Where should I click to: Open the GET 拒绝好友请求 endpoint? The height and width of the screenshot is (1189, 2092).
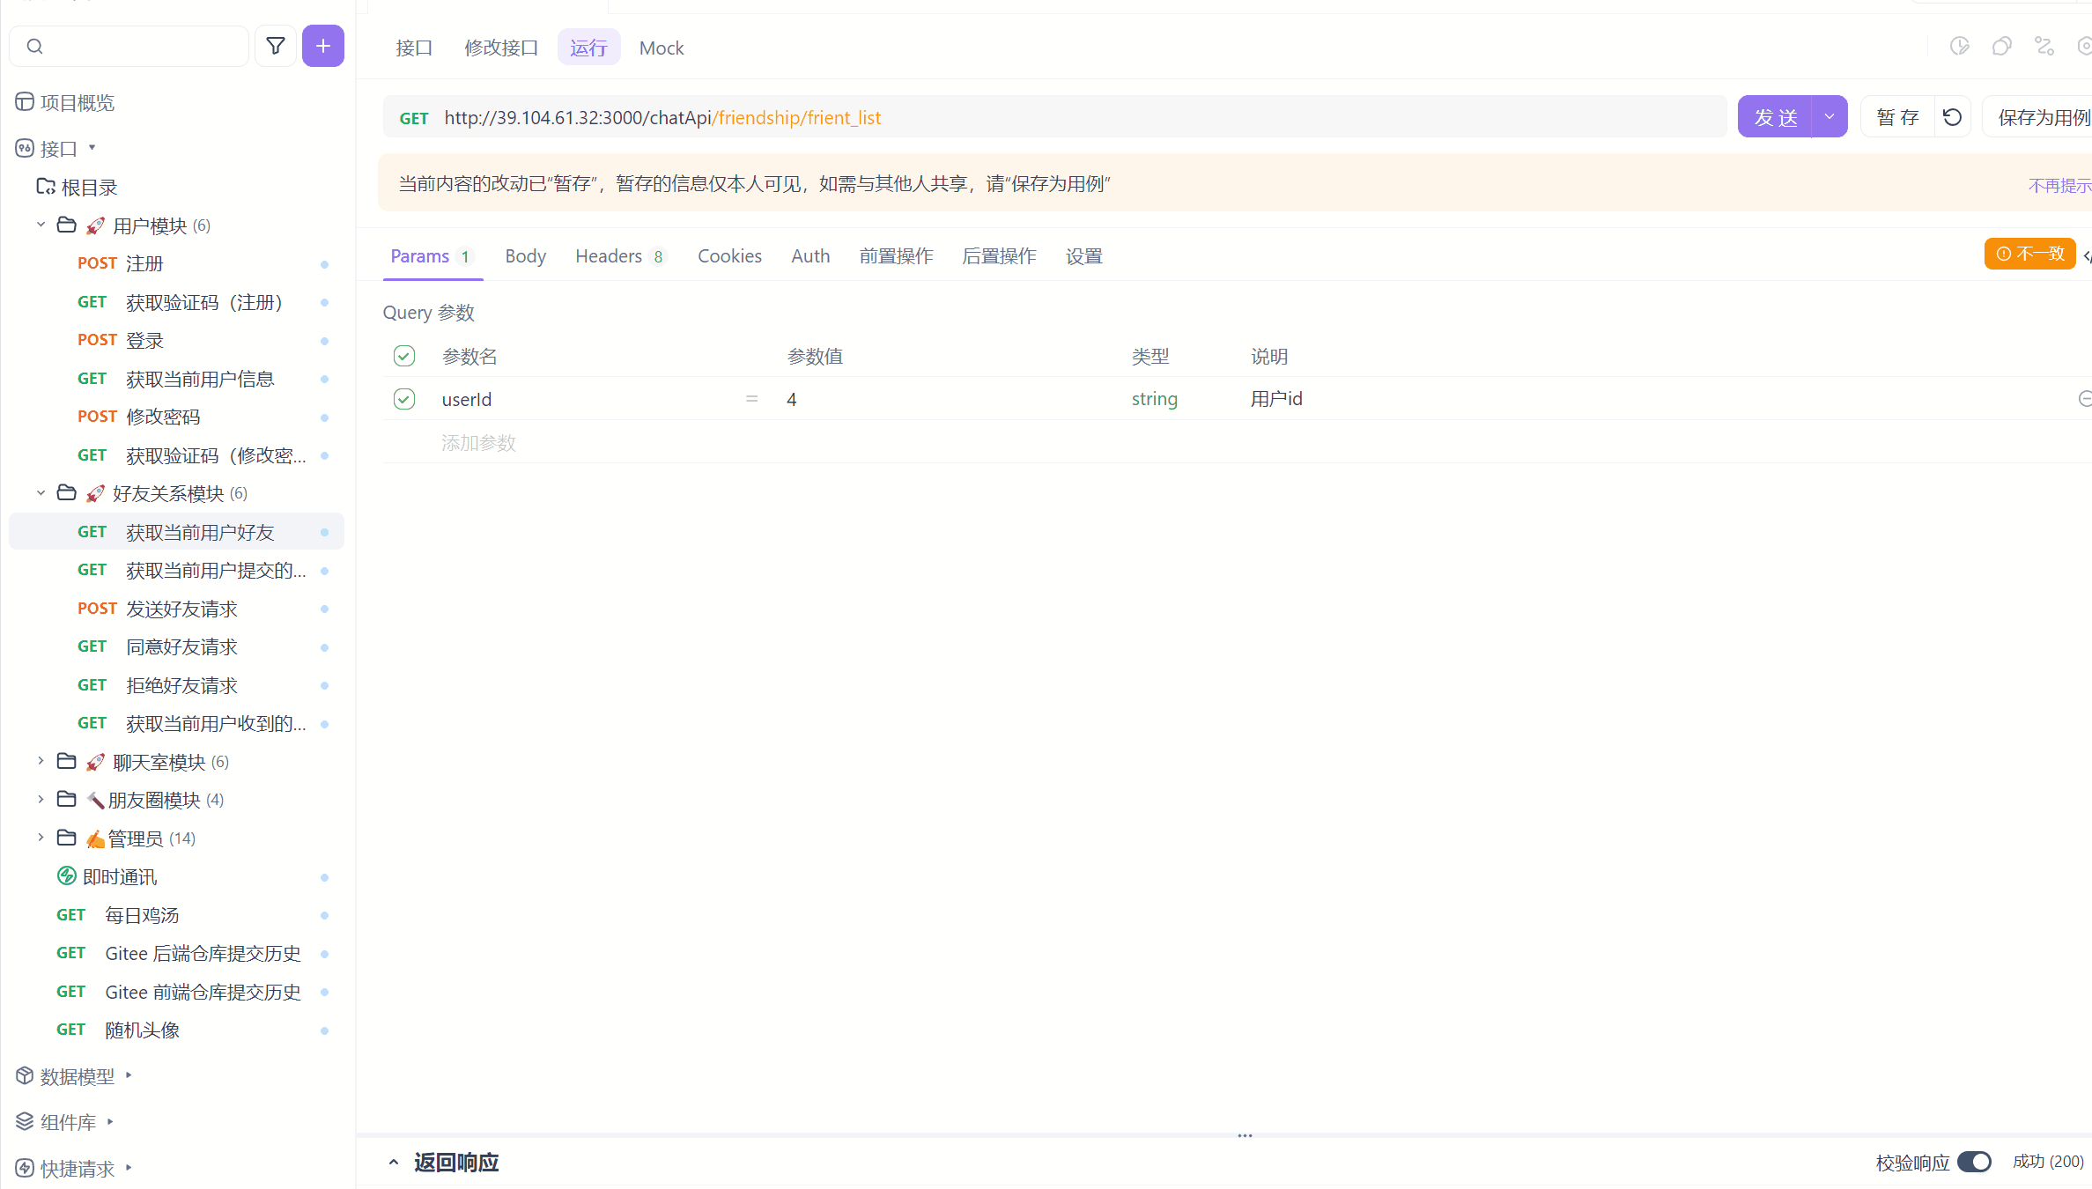176,685
